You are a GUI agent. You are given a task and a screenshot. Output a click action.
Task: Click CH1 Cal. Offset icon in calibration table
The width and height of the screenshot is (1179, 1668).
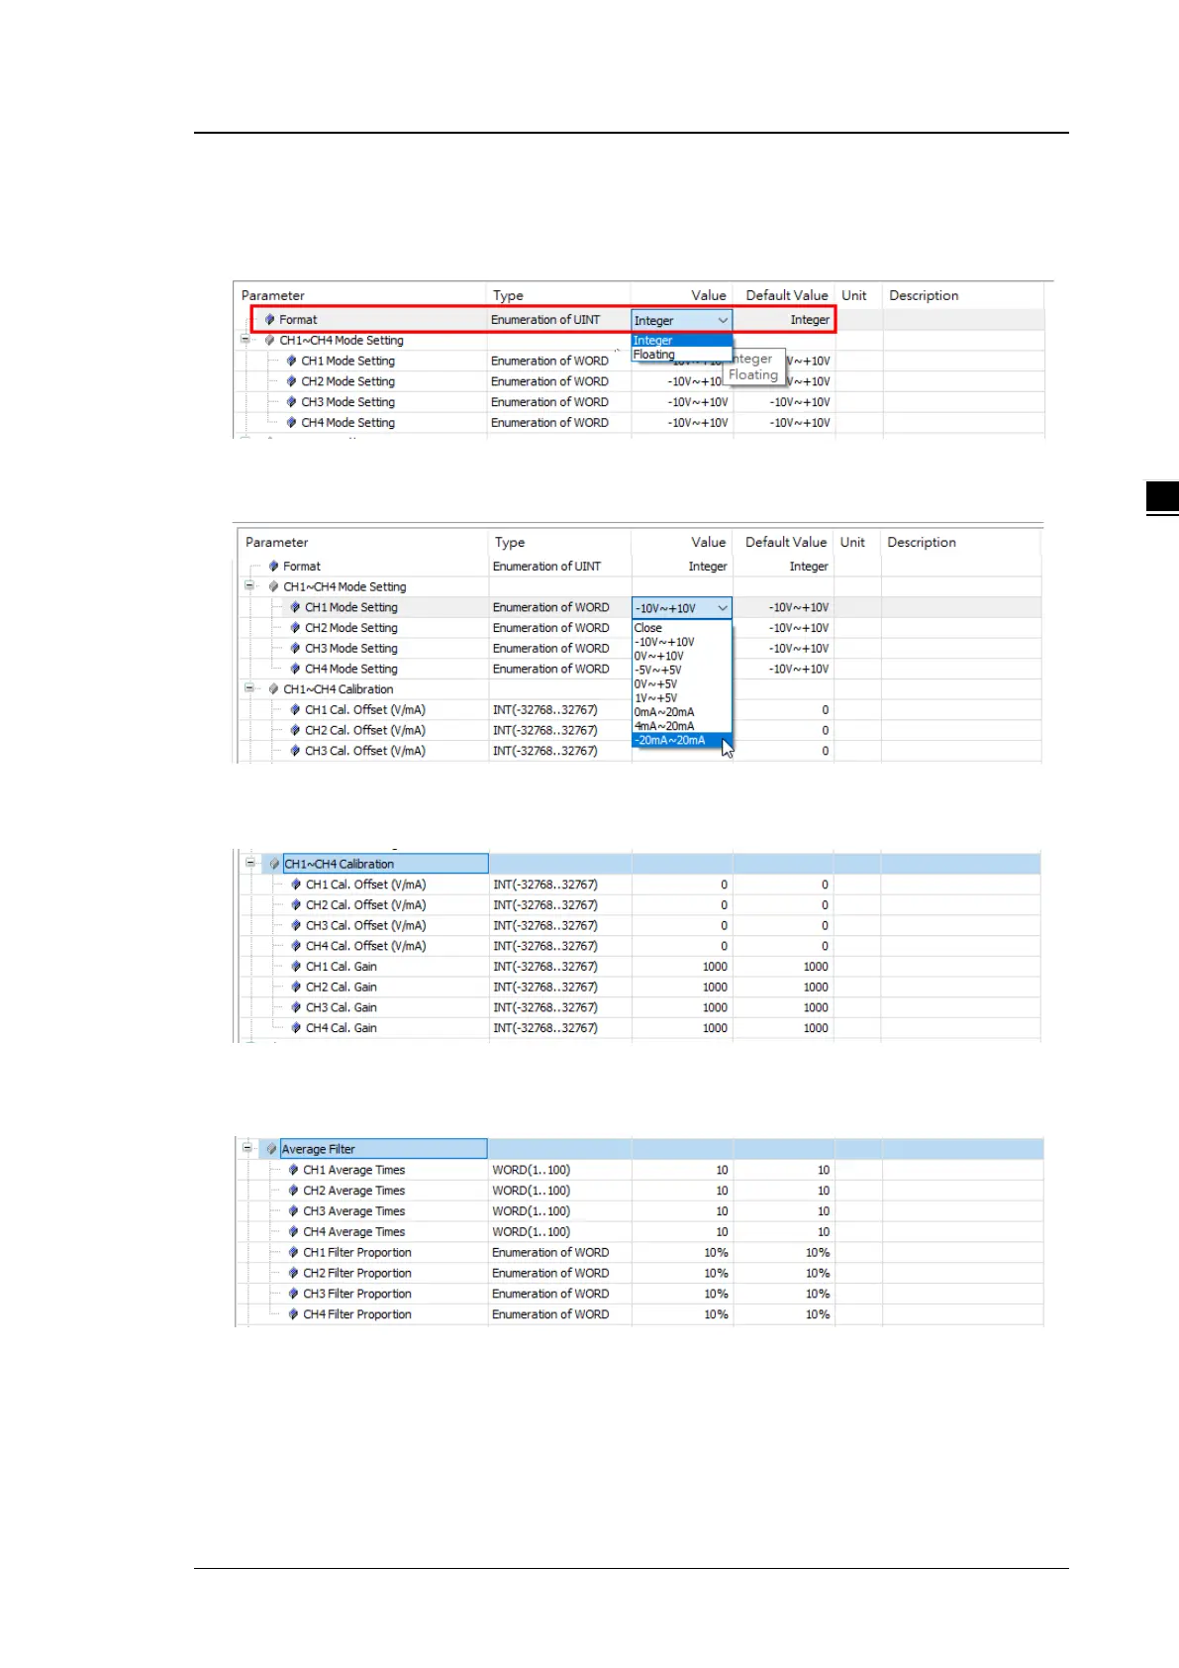[x=296, y=885]
